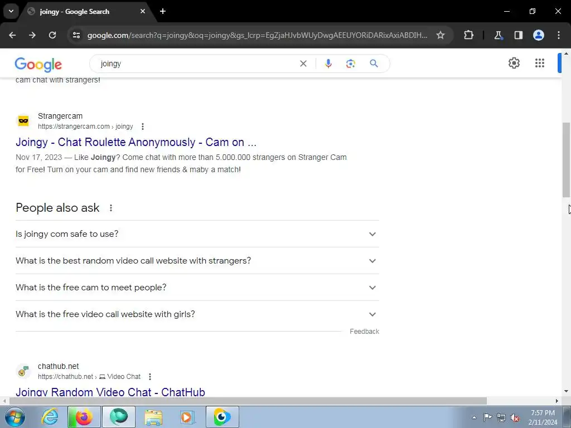Open the Chrome profile avatar
Image resolution: width=571 pixels, height=428 pixels.
pos(539,35)
